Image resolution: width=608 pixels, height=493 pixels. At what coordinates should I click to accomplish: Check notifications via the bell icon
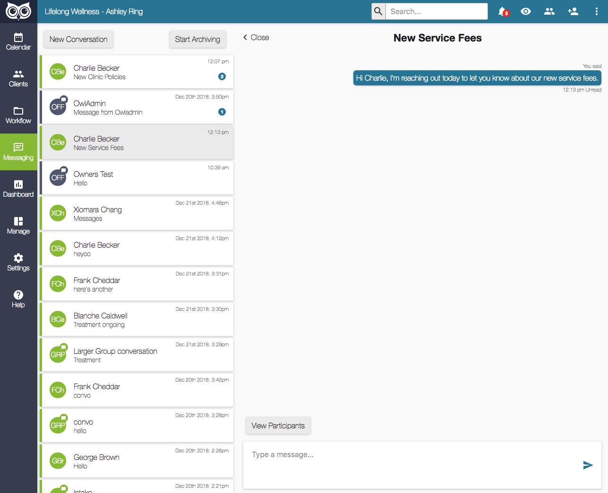(502, 11)
